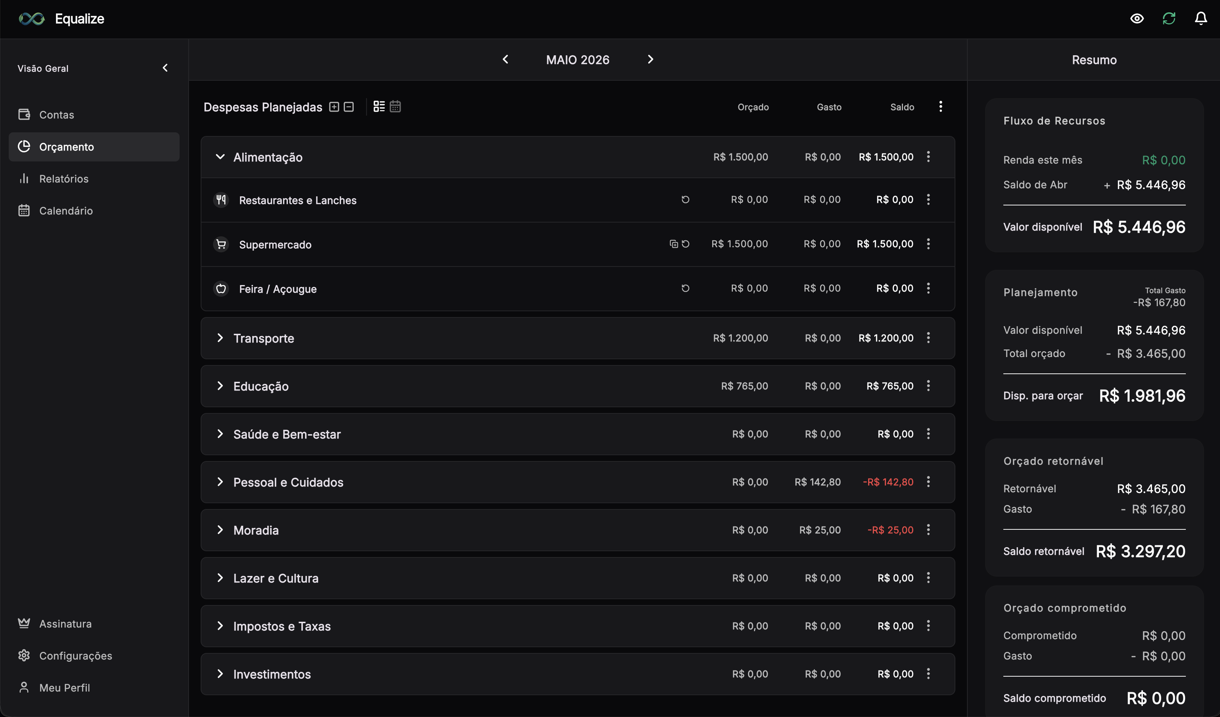Click the Orçado column header
Image resolution: width=1220 pixels, height=717 pixels.
(753, 107)
